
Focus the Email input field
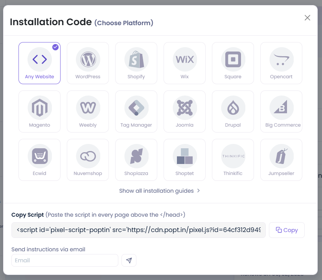(65, 260)
